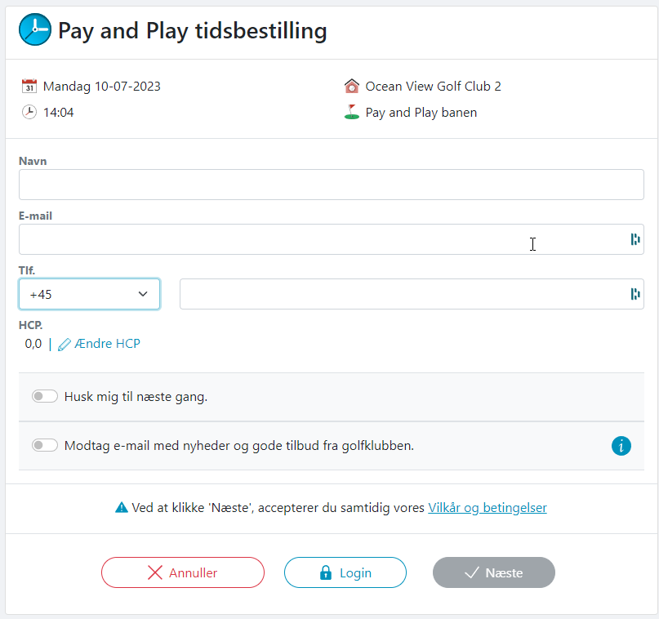659x619 pixels.
Task: Click the autofill icon in the phone number field
Action: (x=635, y=294)
